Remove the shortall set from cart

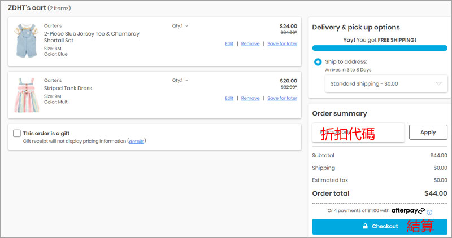[x=250, y=44]
